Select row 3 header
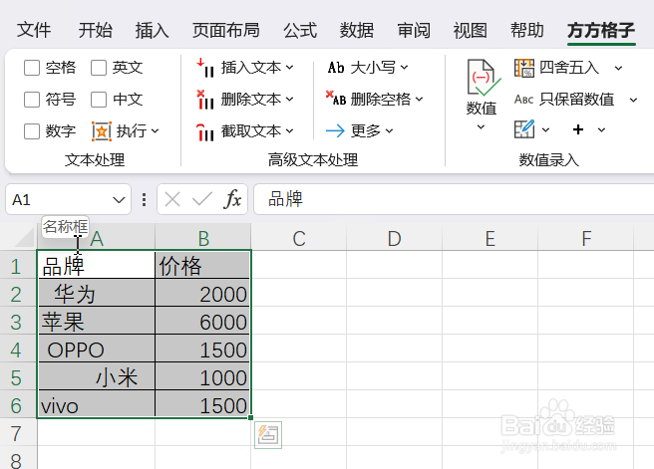 pos(17,322)
